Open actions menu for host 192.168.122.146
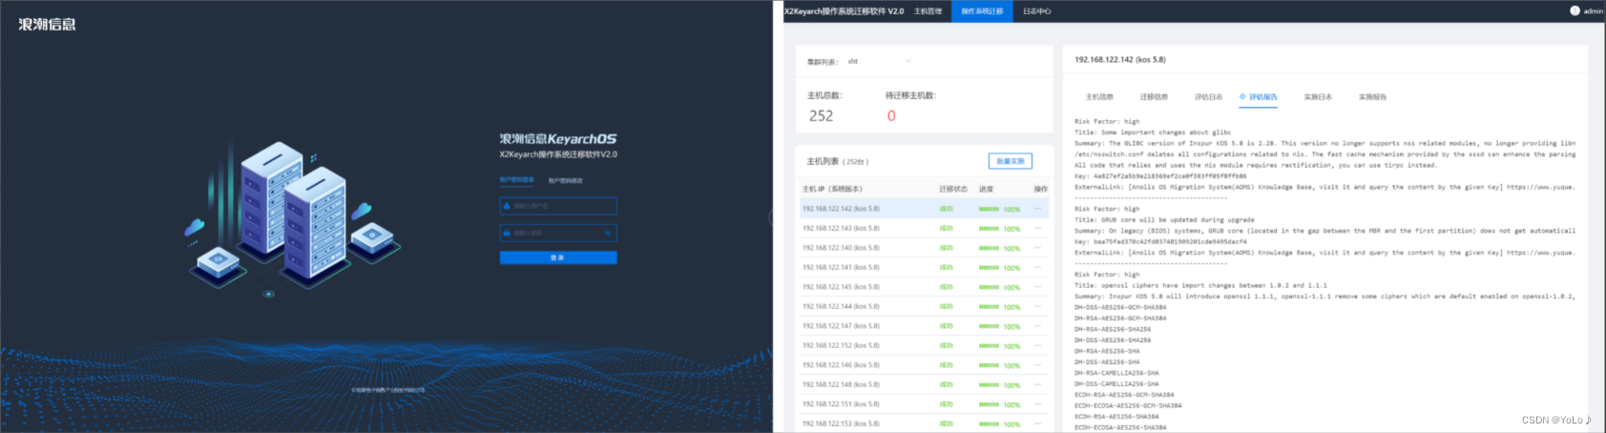 click(1037, 365)
